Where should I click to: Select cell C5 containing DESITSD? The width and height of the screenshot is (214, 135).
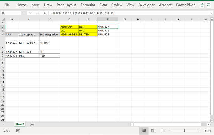[50, 43]
